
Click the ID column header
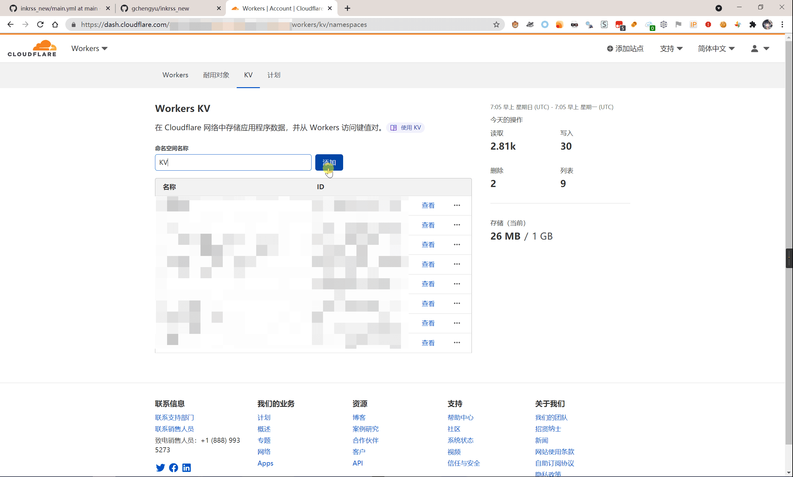(321, 187)
